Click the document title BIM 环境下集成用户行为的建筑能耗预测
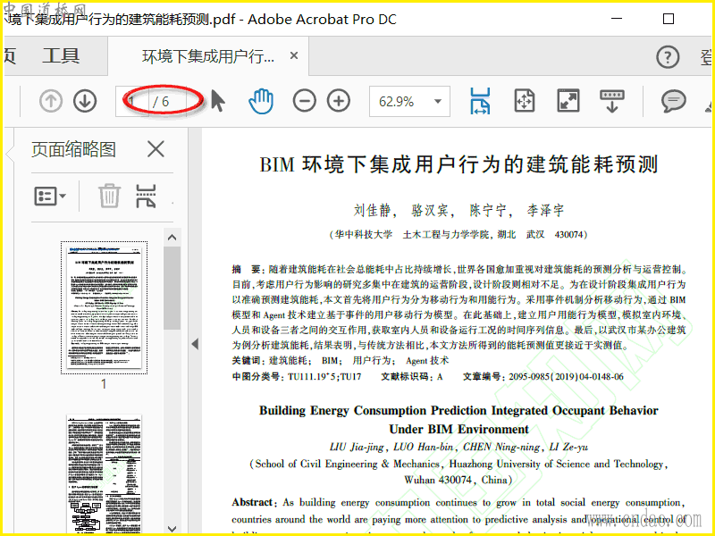The height and width of the screenshot is (536, 715). point(458,164)
